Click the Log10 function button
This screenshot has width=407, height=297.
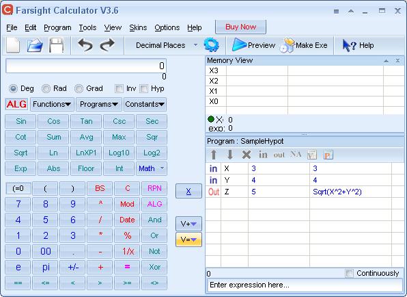click(119, 153)
